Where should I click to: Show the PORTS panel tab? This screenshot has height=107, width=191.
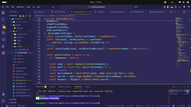[87, 87]
